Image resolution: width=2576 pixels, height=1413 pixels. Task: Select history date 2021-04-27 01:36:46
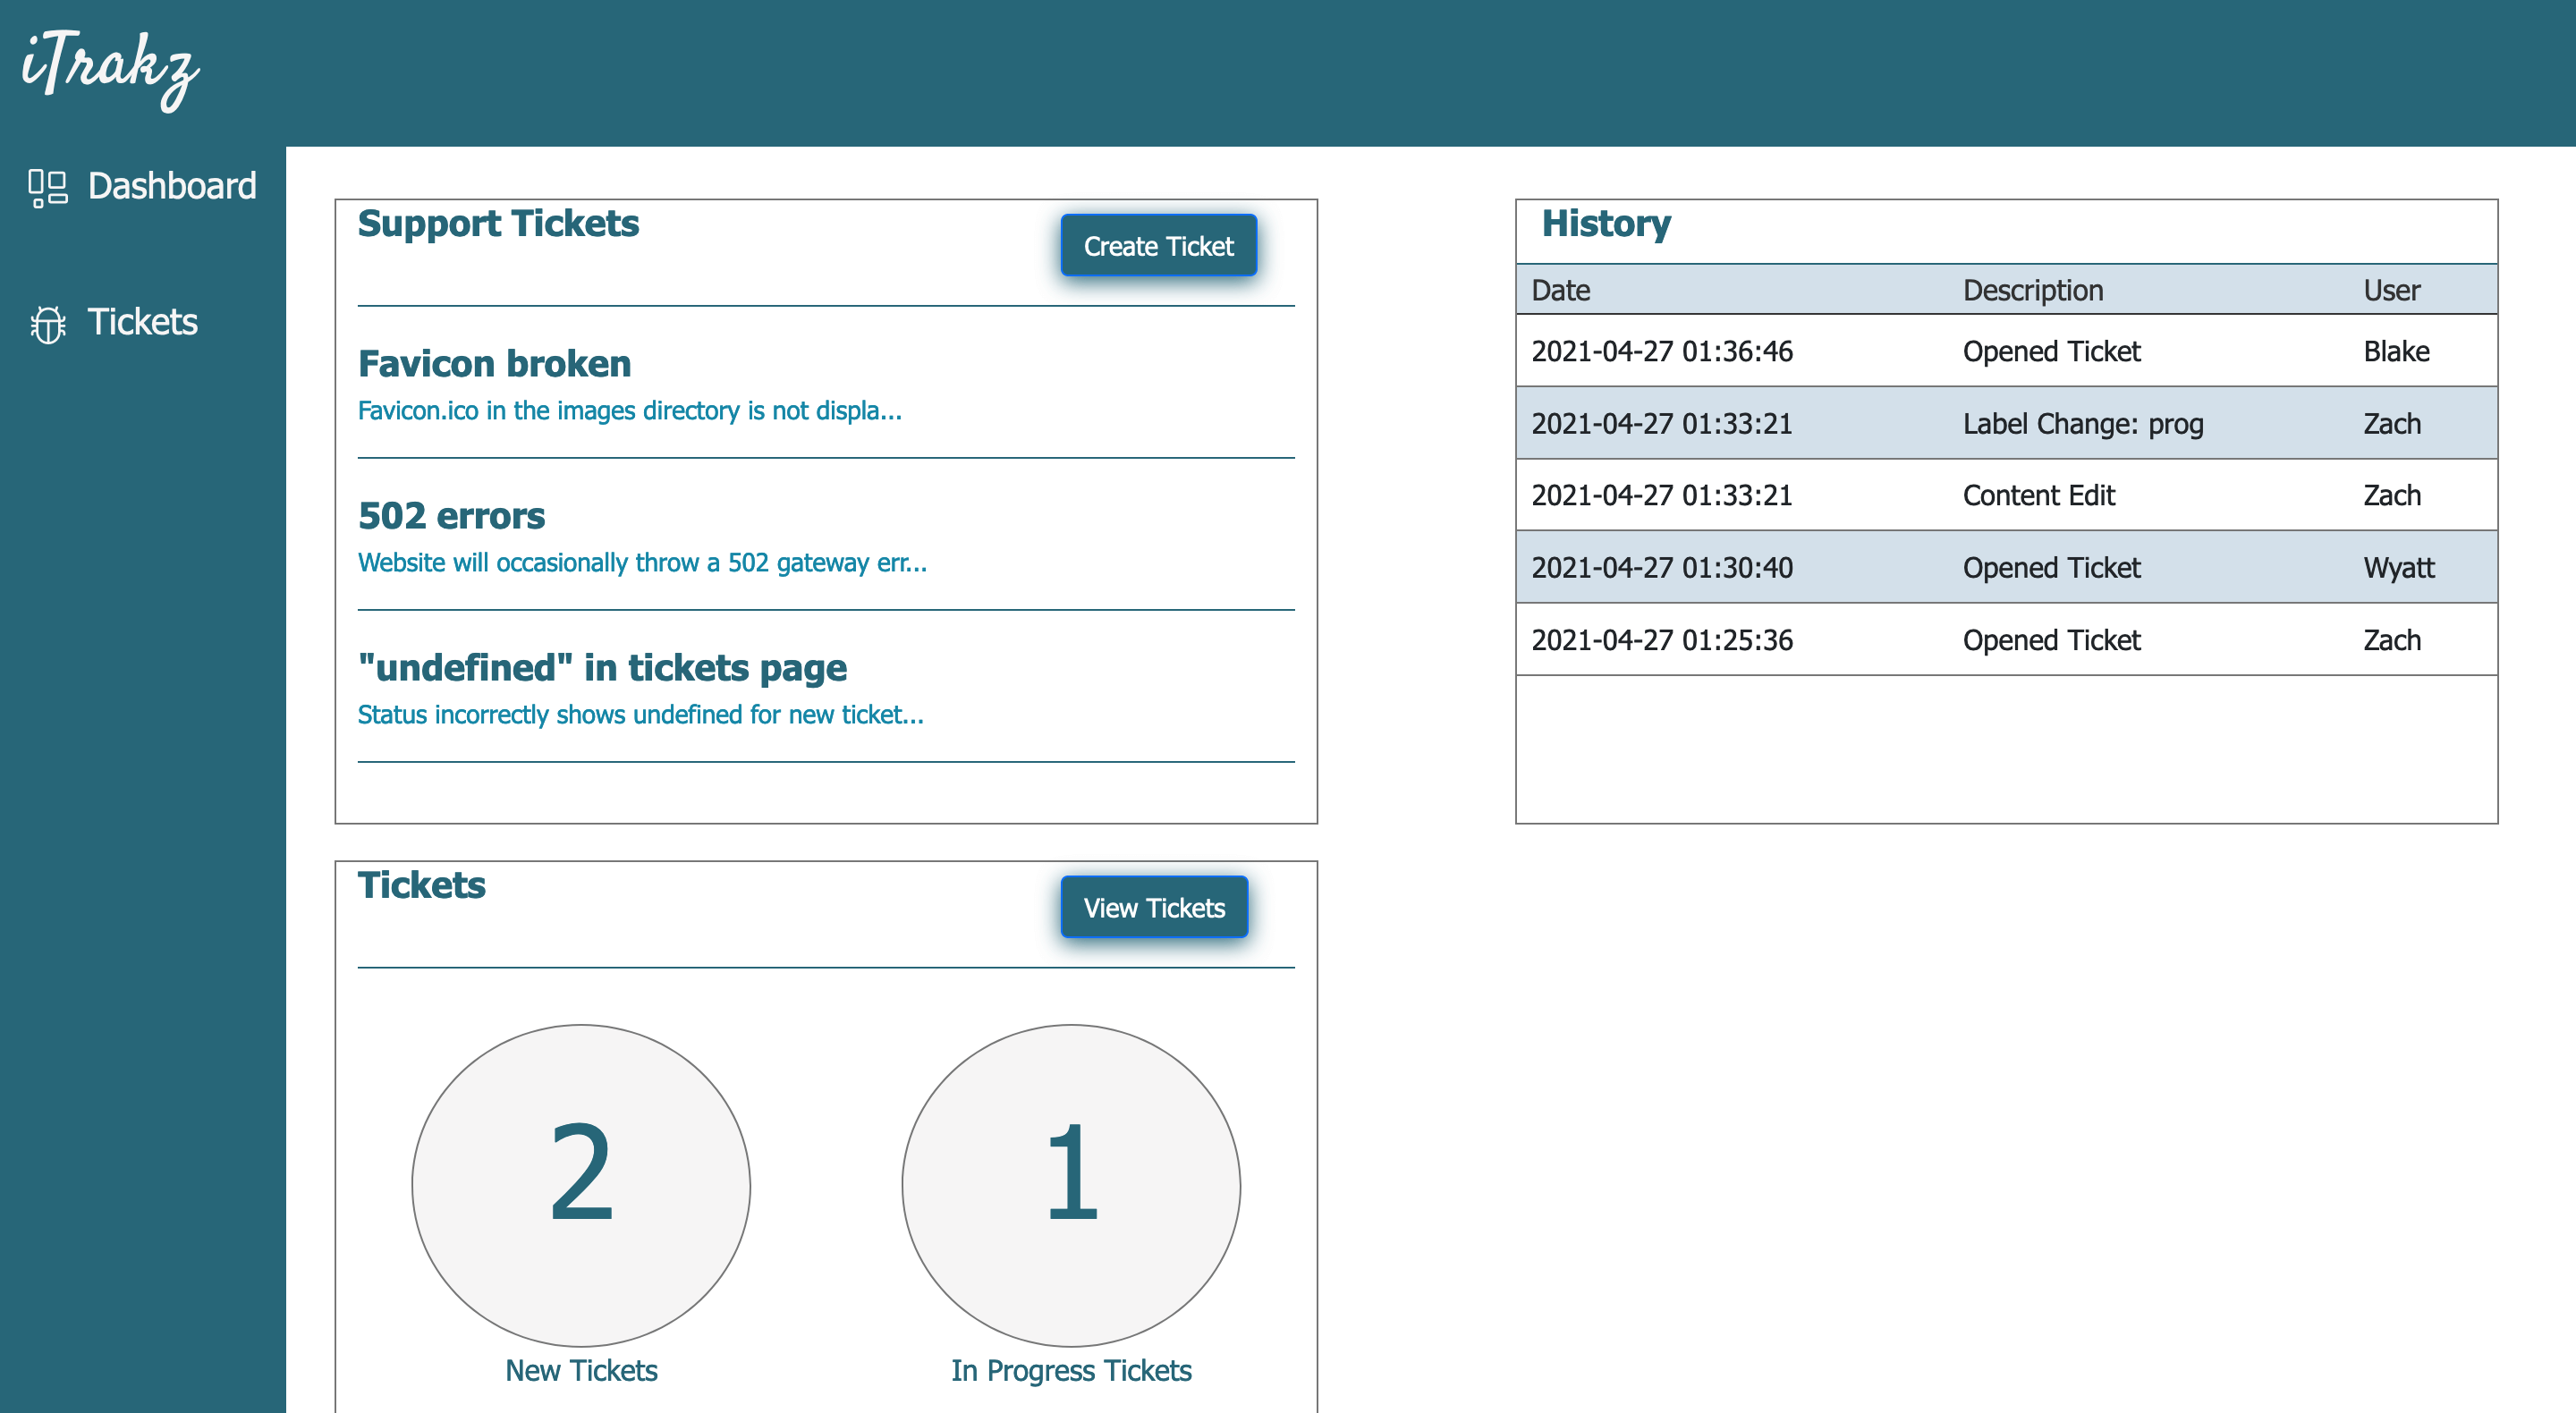pos(1662,351)
